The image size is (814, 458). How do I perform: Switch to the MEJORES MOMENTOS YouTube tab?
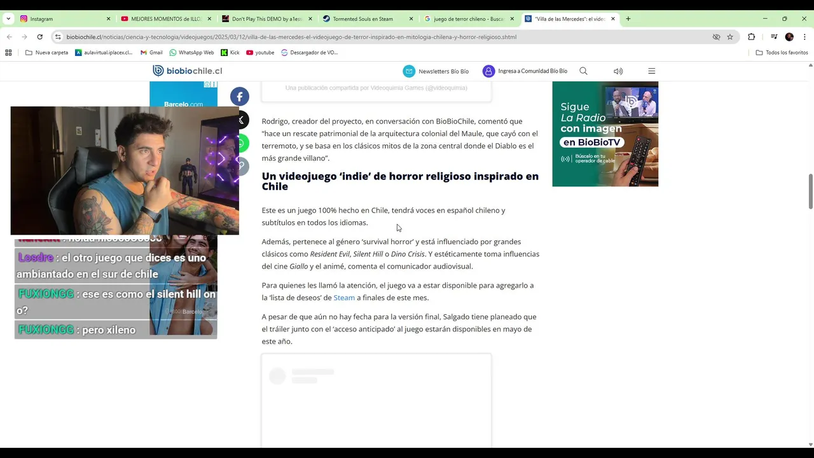[x=166, y=19]
